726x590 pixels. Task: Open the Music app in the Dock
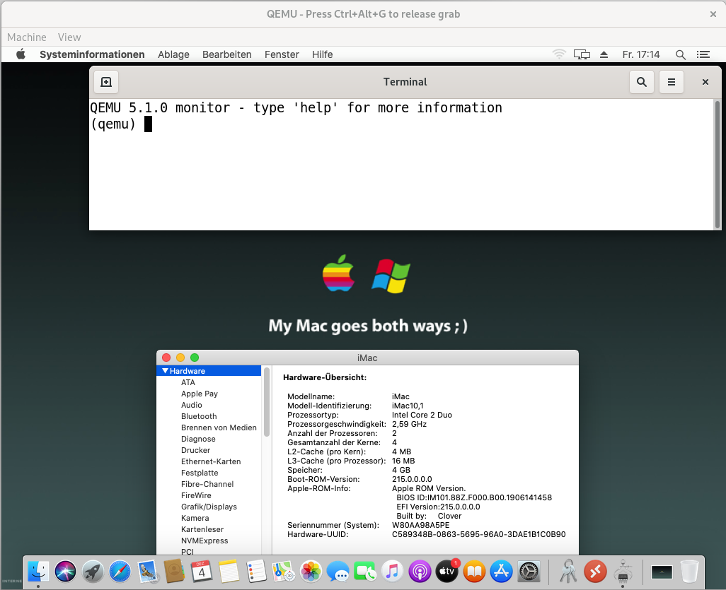(x=392, y=572)
